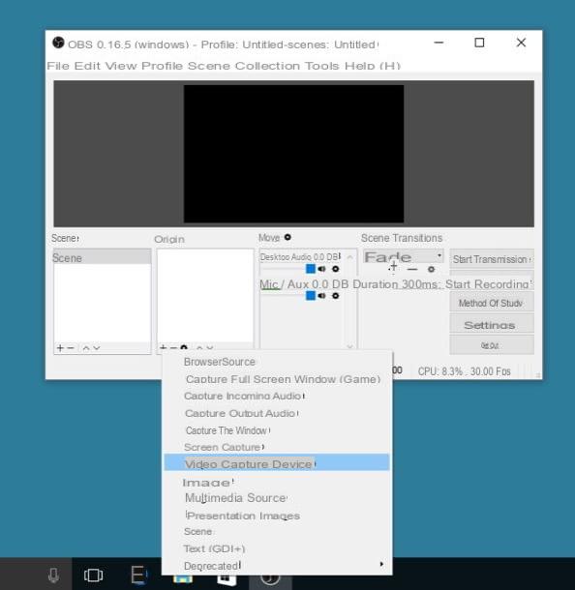Open the Settings button
Viewport: 575px width, 590px height.
click(492, 325)
